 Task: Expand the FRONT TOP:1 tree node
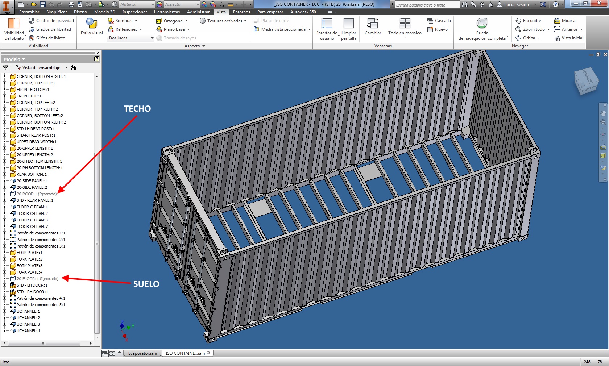pos(5,96)
